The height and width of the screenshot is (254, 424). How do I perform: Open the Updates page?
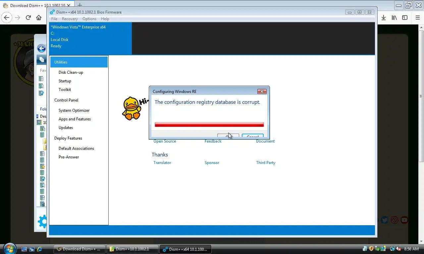(66, 128)
